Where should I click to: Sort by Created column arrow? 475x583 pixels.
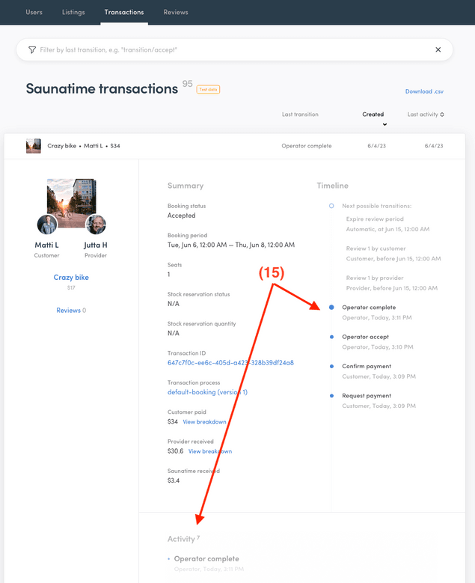(x=384, y=124)
